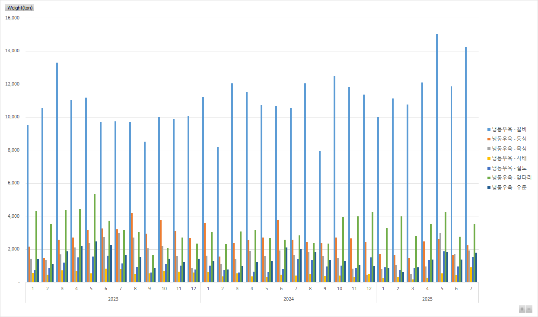Select legend label 냉동우육 - 앞다리

[512, 178]
